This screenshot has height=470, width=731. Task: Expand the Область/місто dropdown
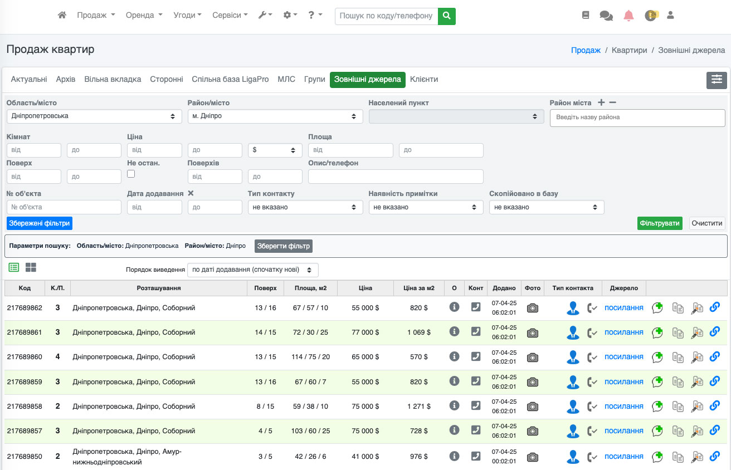tap(94, 116)
